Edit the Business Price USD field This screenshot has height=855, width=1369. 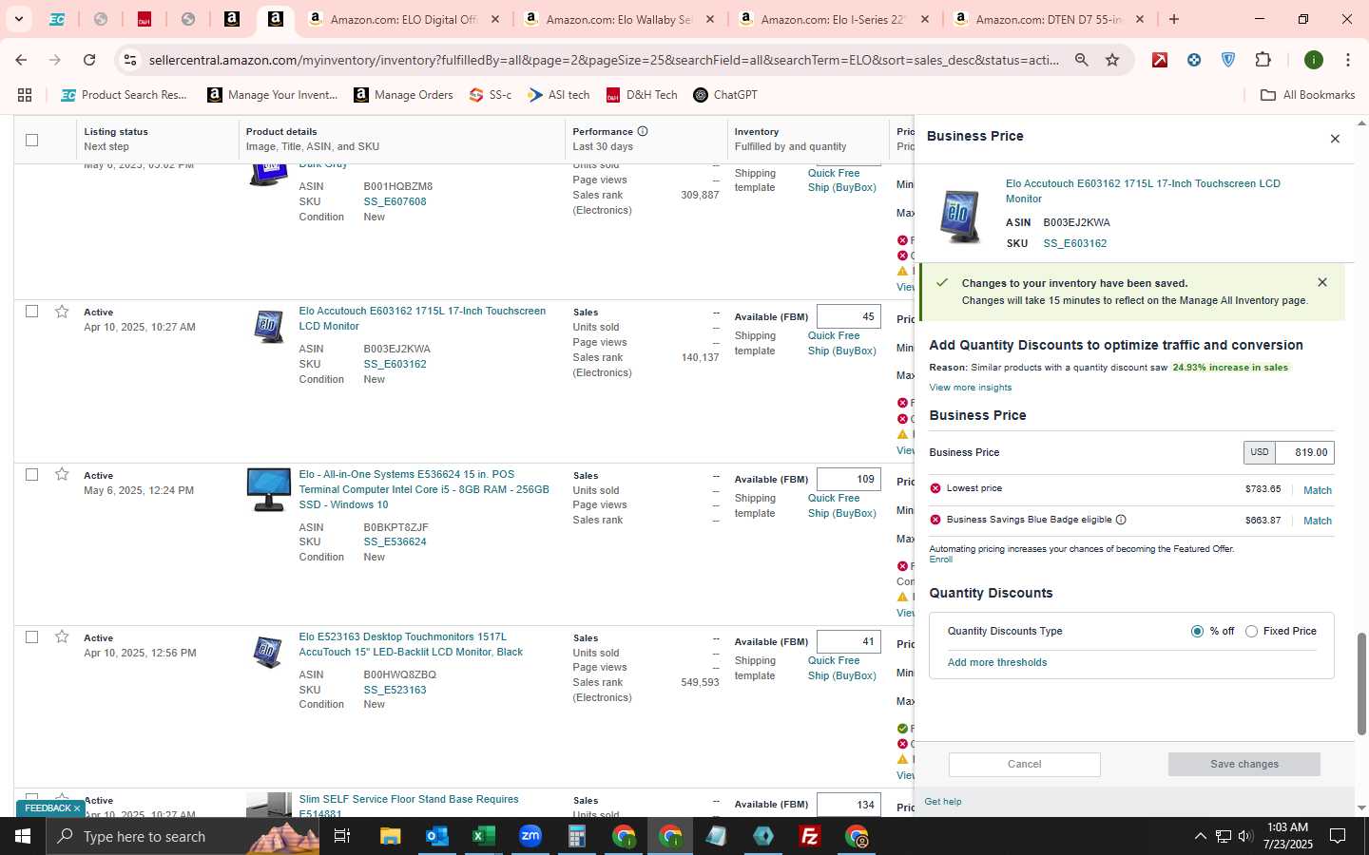1303,452
